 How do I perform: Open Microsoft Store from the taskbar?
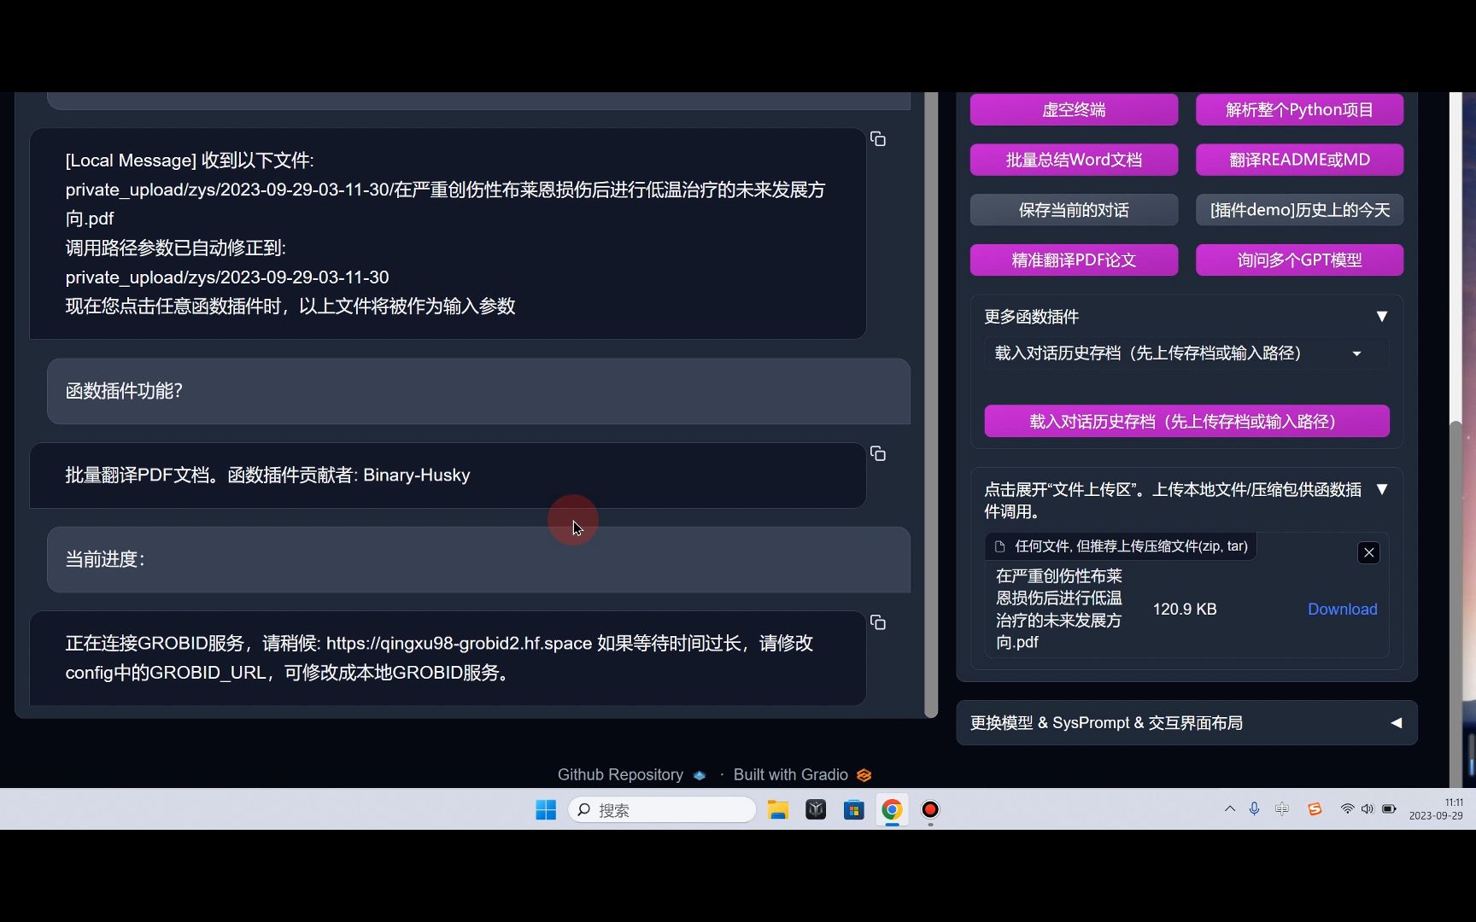pyautogui.click(x=854, y=809)
